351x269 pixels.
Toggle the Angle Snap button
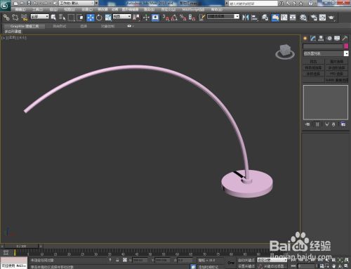coord(174,18)
